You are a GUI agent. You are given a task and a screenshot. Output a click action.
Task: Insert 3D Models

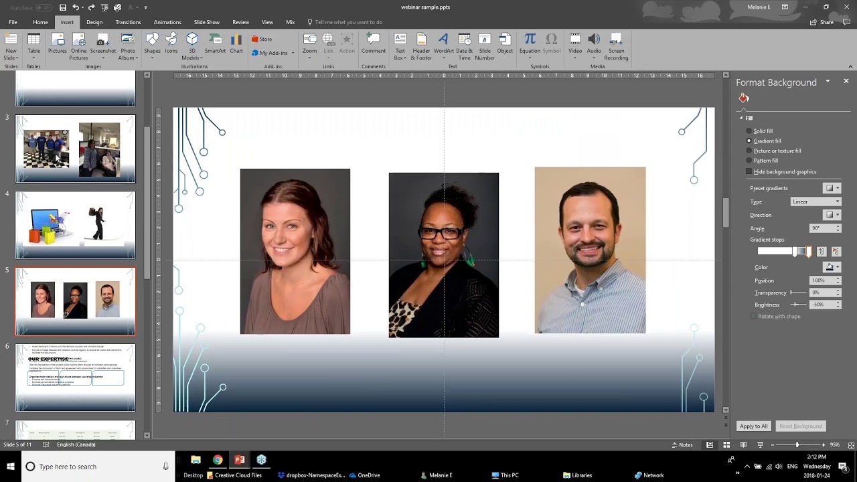(192, 46)
